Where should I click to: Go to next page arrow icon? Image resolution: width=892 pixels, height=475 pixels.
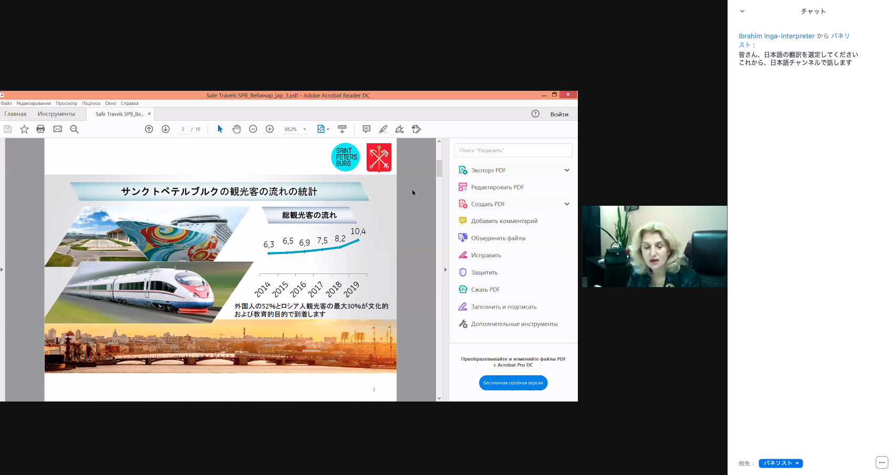click(x=165, y=129)
